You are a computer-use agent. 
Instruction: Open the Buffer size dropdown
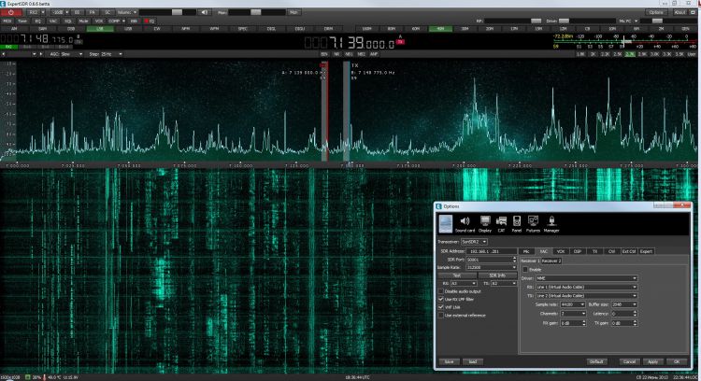click(624, 304)
